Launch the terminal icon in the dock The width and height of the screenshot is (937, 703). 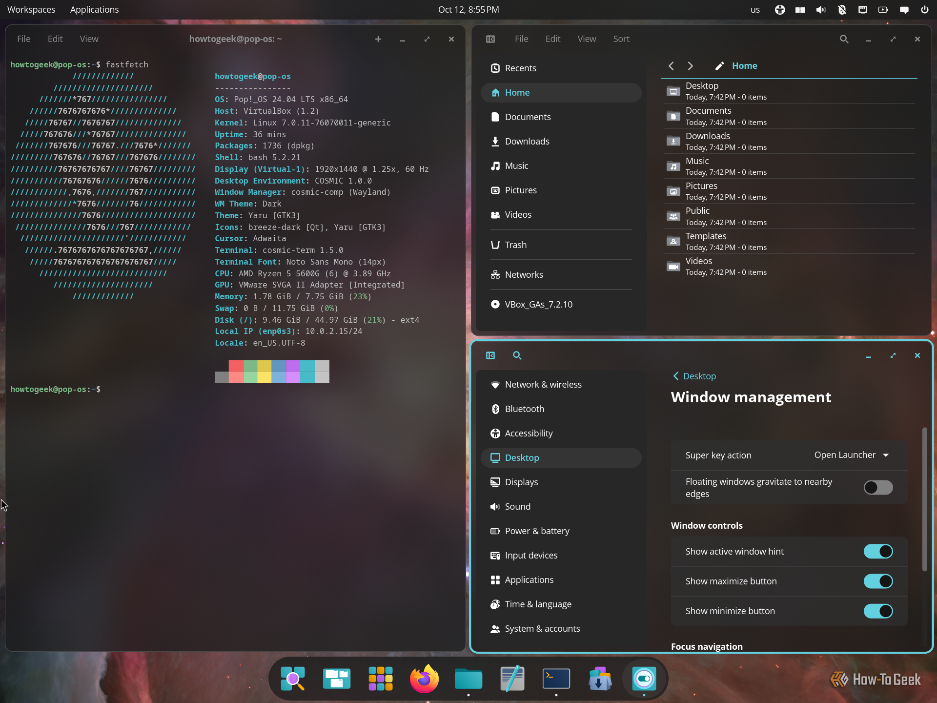point(556,679)
